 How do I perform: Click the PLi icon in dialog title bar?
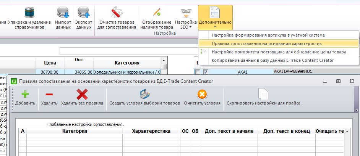(x=14, y=81)
